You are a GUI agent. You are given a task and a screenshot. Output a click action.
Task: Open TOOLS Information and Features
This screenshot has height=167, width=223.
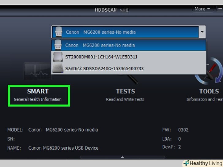pos(205,95)
